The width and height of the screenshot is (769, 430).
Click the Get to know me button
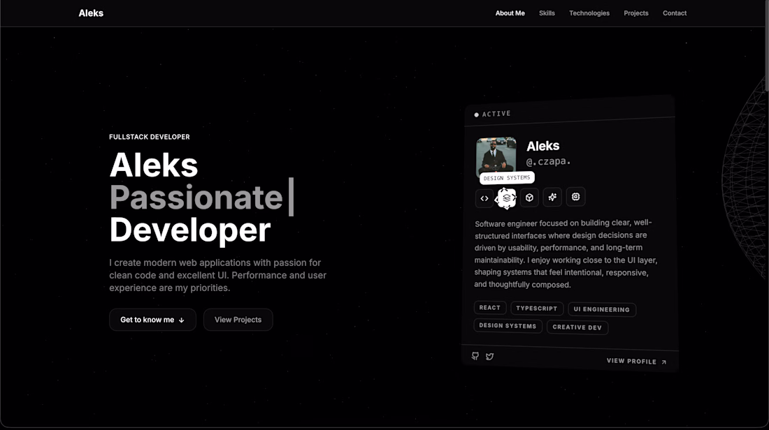point(152,320)
